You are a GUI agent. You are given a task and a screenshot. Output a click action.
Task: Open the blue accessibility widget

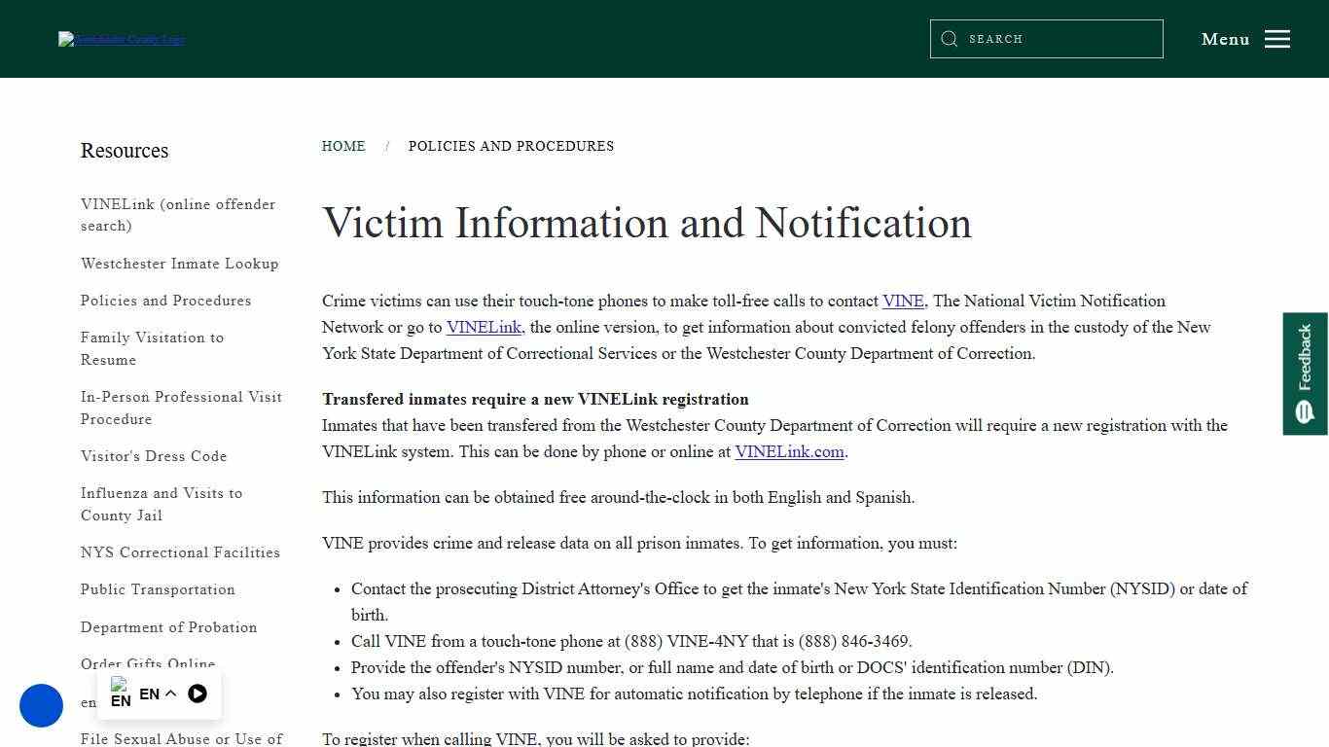pos(41,706)
